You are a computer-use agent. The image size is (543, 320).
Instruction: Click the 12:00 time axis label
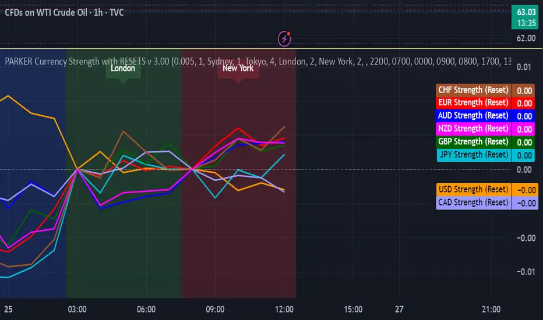click(284, 310)
